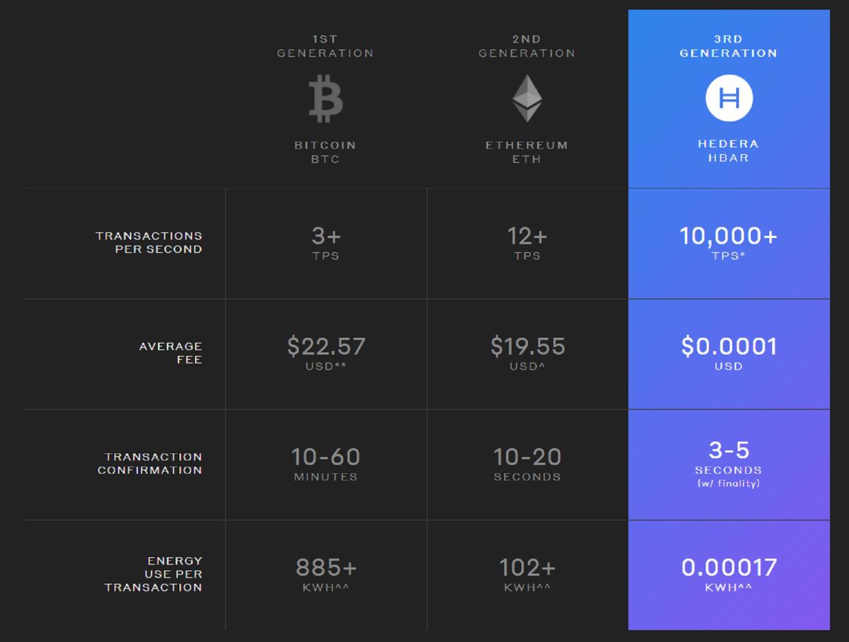Click the Energy Use Per Transaction label
The width and height of the screenshot is (849, 642).
(x=153, y=574)
